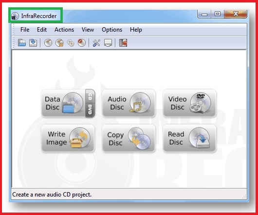Image resolution: width=258 pixels, height=215 pixels.
Task: Open the Actions menu
Action: (x=64, y=30)
